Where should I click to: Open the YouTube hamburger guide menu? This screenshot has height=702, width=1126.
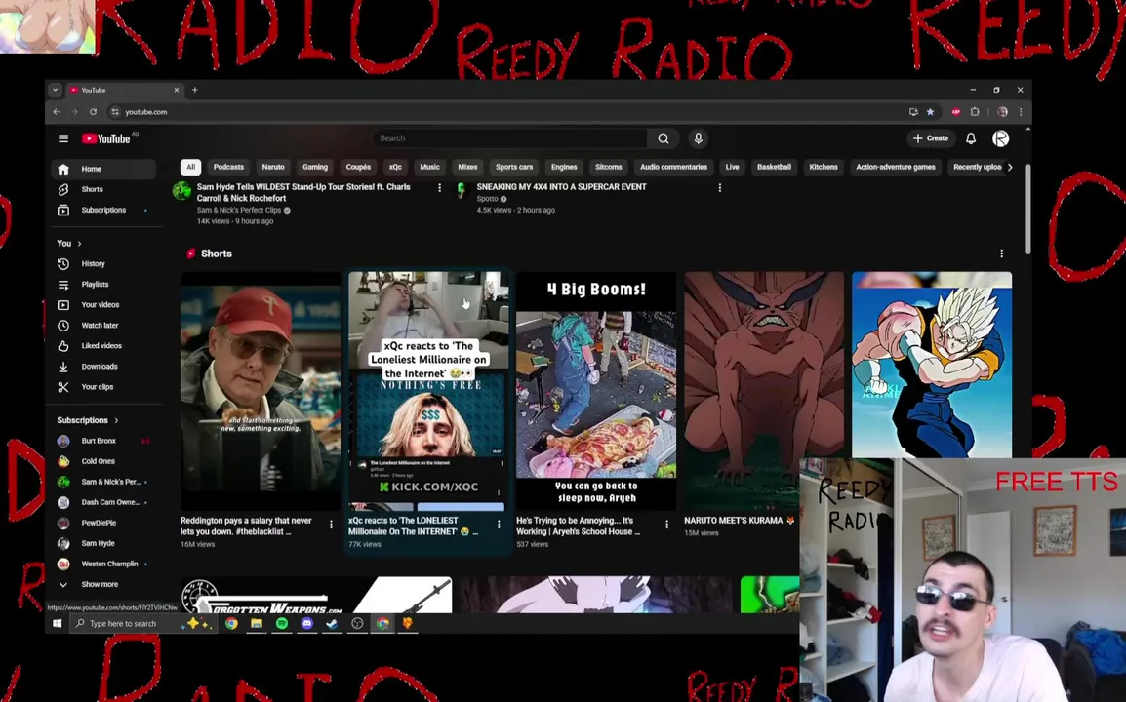tap(63, 138)
